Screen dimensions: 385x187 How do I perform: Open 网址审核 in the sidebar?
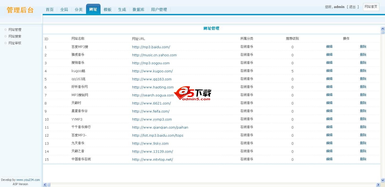pyautogui.click(x=15, y=43)
